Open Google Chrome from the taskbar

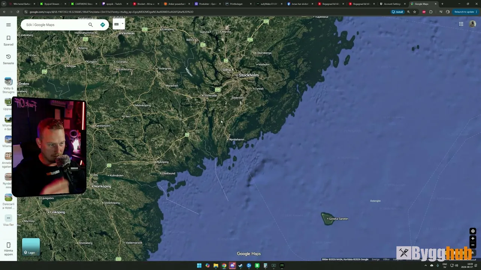(224, 265)
